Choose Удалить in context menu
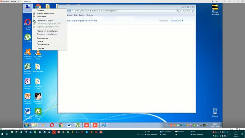245x138 pixels. coord(40,41)
